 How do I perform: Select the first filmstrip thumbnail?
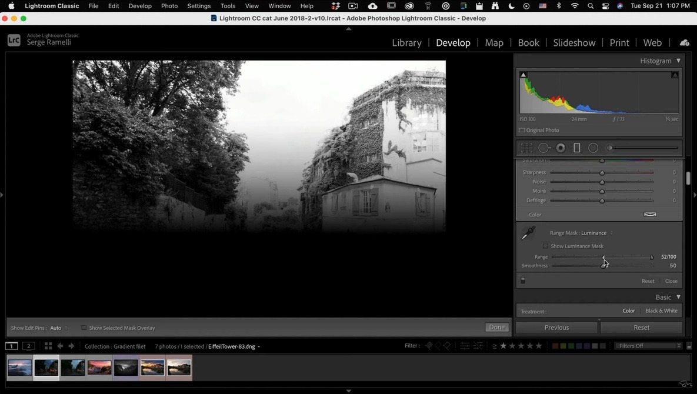(19, 368)
